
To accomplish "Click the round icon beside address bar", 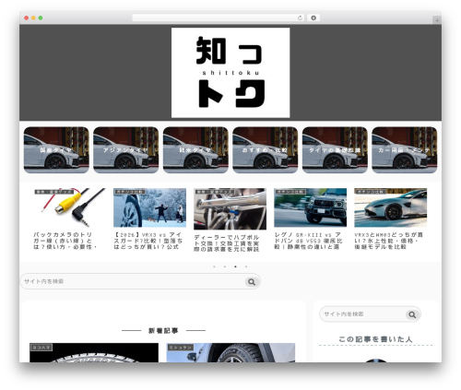I will tap(313, 18).
